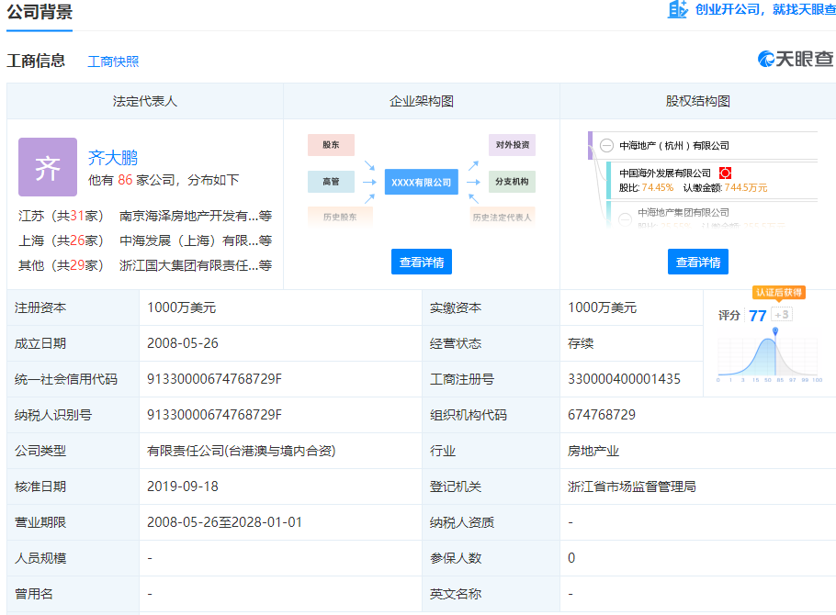The image size is (836, 615).
Task: Click the 注册资本 value 1000万美元
Action: (181, 307)
